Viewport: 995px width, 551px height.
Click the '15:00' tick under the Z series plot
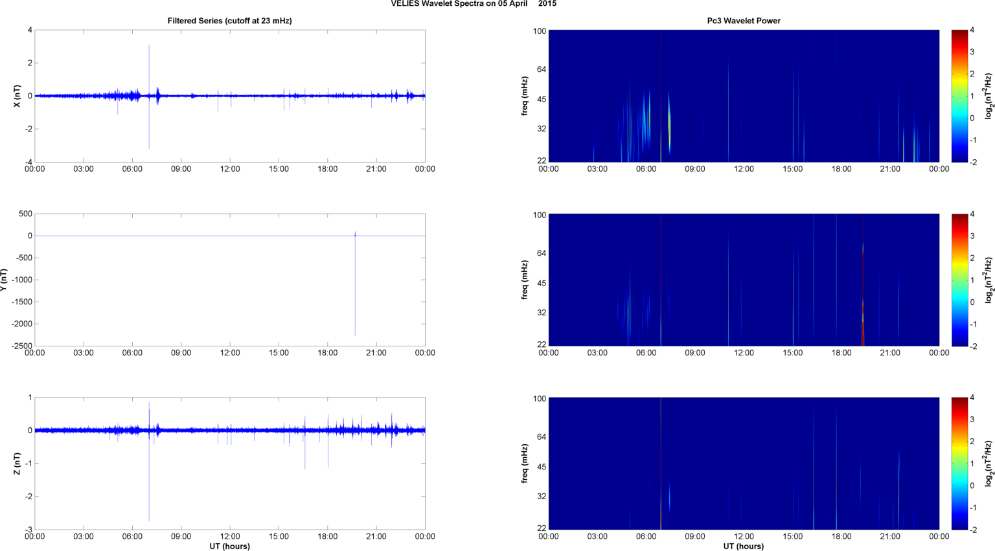coord(279,536)
